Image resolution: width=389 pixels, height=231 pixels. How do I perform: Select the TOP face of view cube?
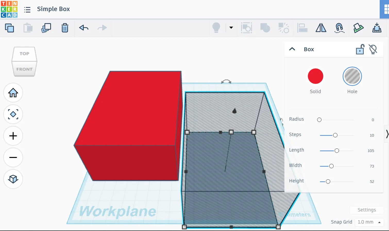(x=24, y=54)
